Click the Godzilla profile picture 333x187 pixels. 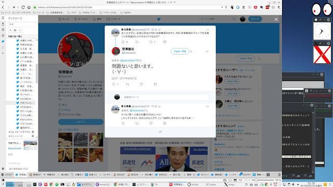pos(75,50)
